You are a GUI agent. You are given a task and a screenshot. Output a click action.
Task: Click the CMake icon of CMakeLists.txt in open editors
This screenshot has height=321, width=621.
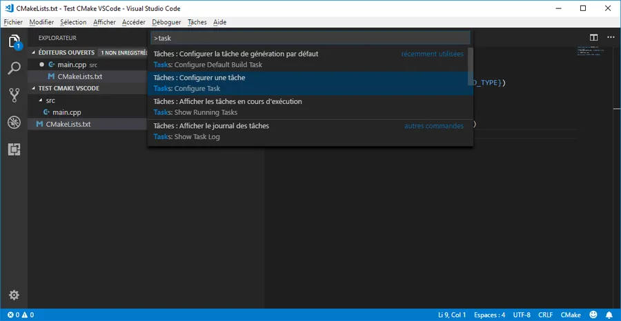[51, 76]
